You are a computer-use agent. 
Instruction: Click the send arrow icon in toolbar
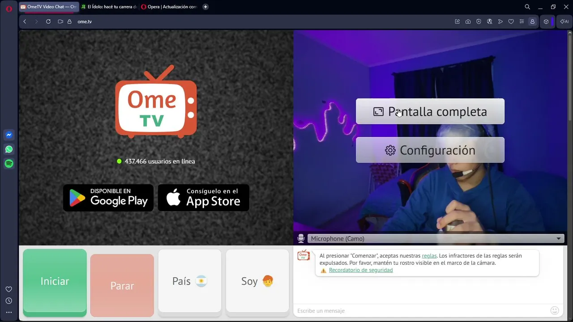[500, 21]
